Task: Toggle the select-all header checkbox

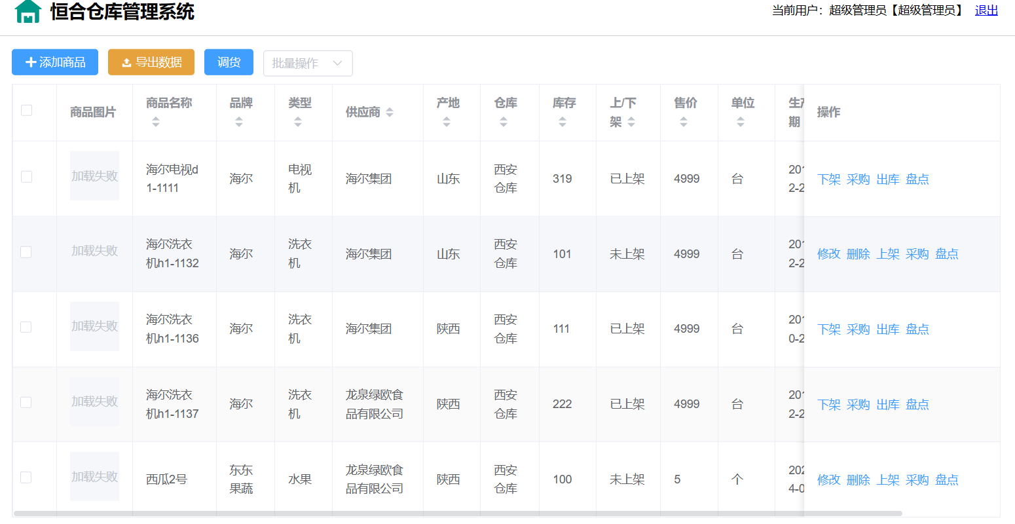Action: coord(26,110)
